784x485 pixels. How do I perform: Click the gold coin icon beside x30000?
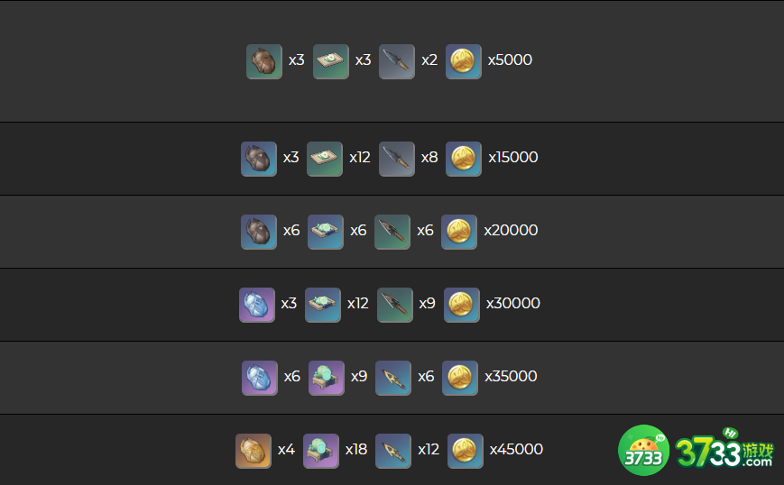[462, 305]
